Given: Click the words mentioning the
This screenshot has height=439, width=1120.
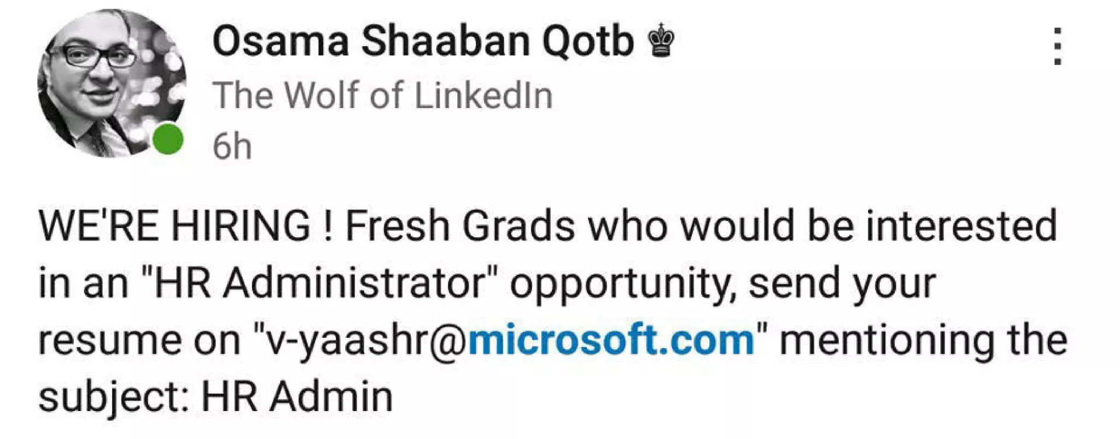Looking at the screenshot, I should click(923, 340).
